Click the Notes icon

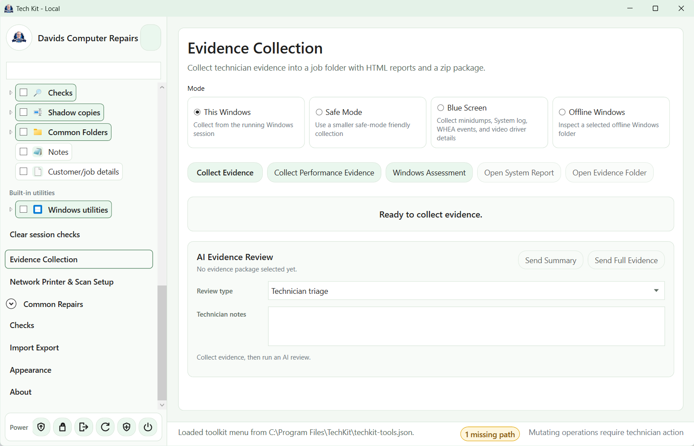coord(38,152)
